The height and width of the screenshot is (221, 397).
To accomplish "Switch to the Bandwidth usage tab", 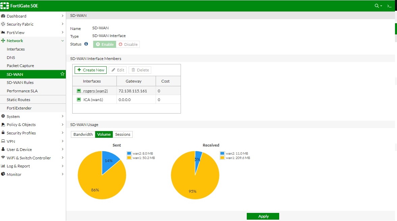I will click(x=83, y=134).
